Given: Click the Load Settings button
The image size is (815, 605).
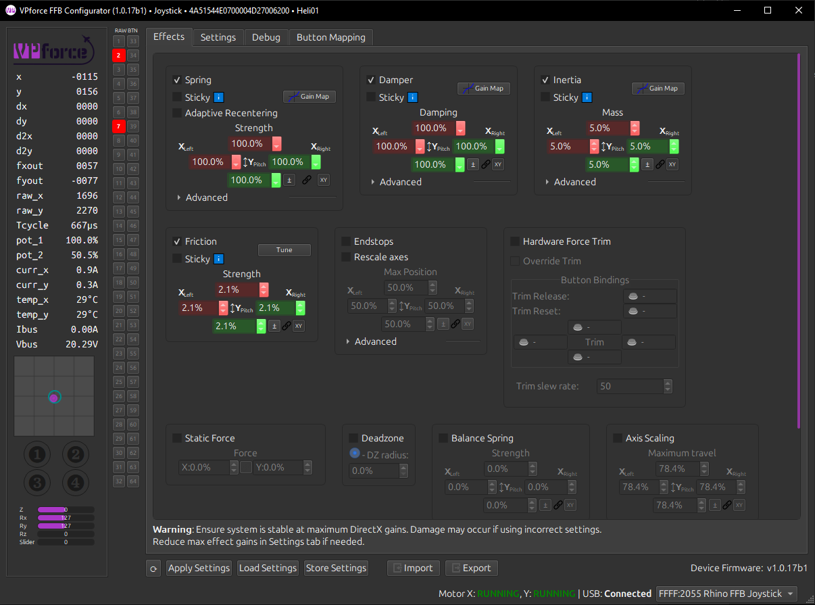Looking at the screenshot, I should 268,568.
